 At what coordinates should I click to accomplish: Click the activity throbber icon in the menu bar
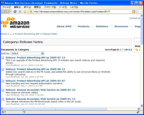141,7
